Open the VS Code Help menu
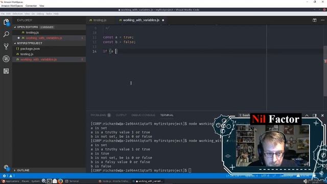The height and width of the screenshot is (184, 327). (x=56, y=14)
